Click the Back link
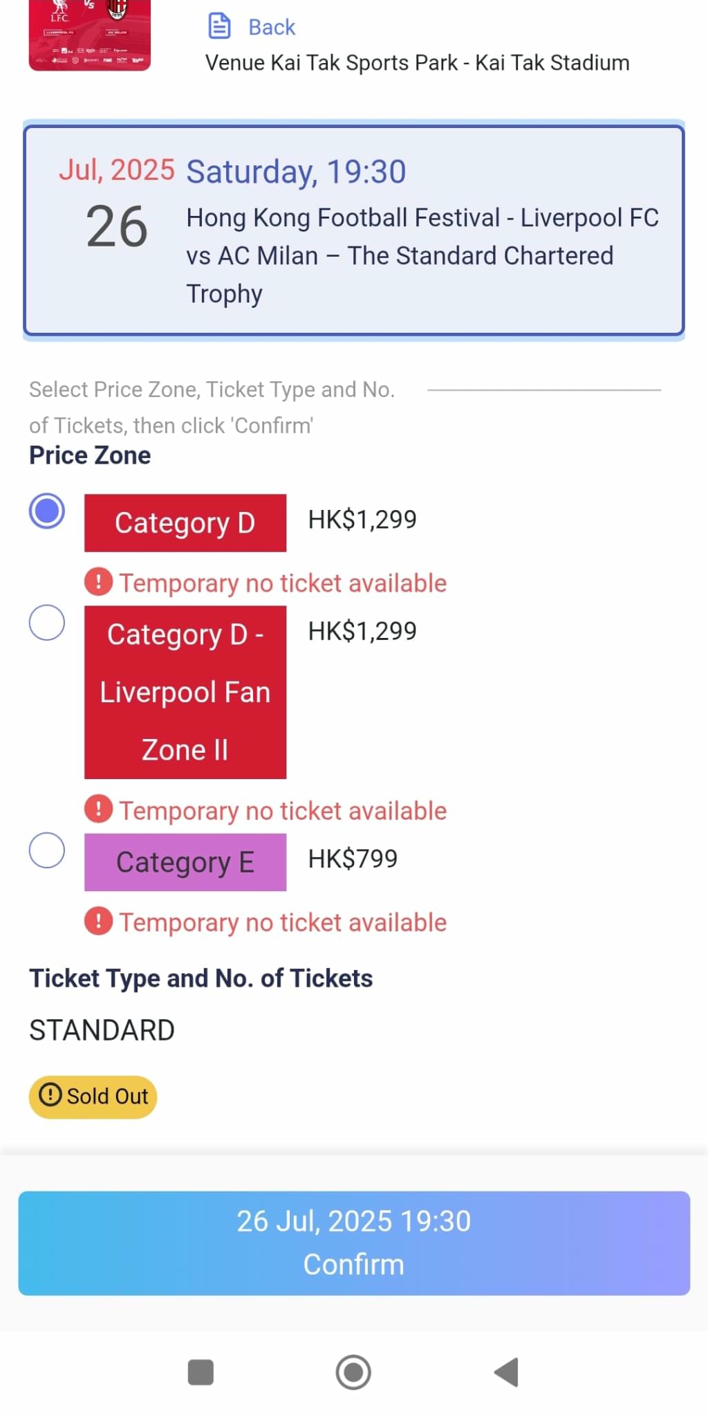Screen dimensions: 708x1417 coord(272,27)
